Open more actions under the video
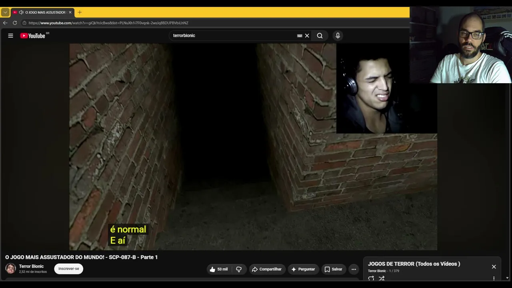The image size is (512, 288). coord(354,269)
